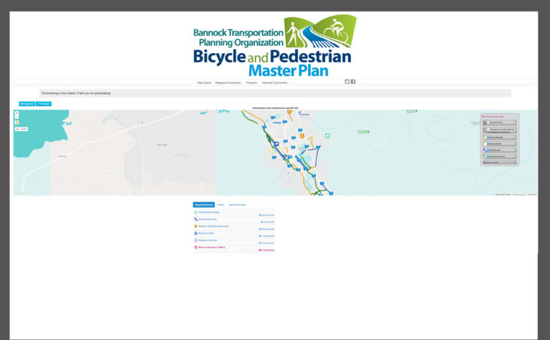This screenshot has height=340, width=550.
Task: Click the Street View pegman icon
Action: point(16,122)
